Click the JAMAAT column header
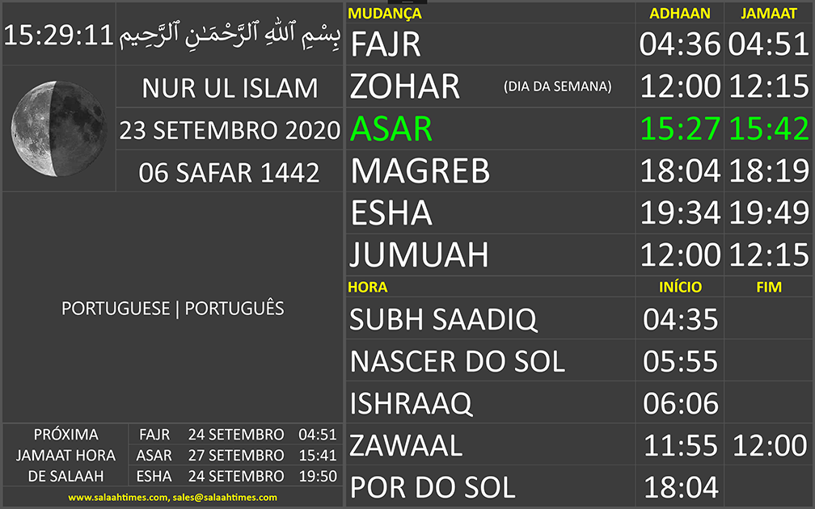The image size is (815, 509). click(768, 14)
